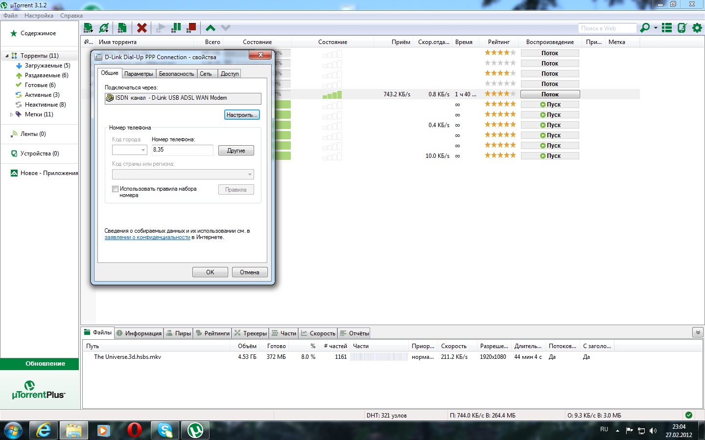Enable 'Использовать правила набора номера' checkbox
The image size is (705, 440).
tap(116, 189)
